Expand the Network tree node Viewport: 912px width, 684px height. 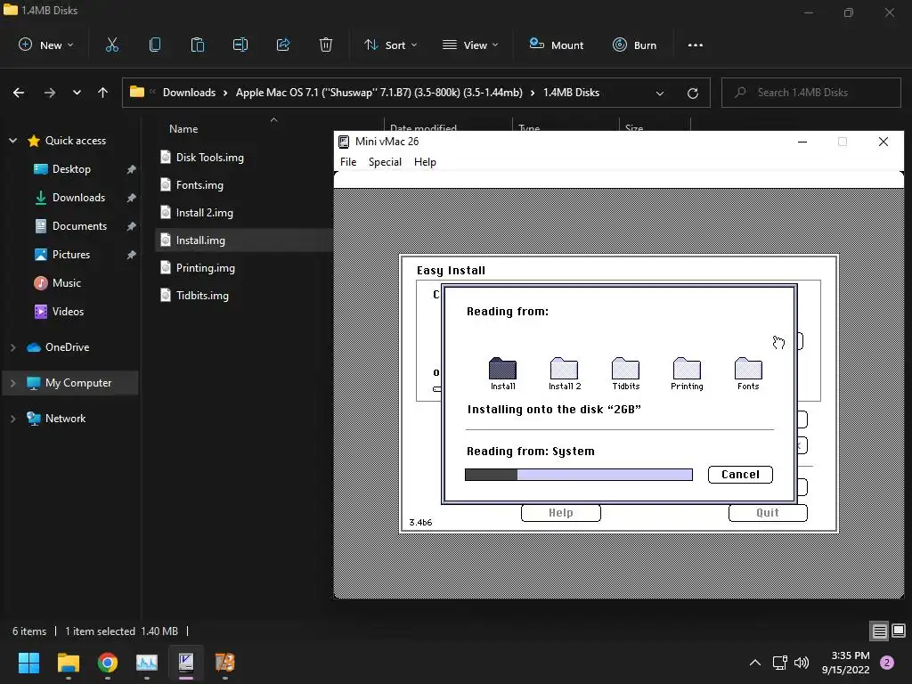click(12, 419)
